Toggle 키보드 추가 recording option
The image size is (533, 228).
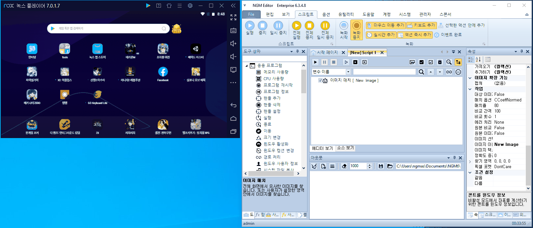[421, 25]
